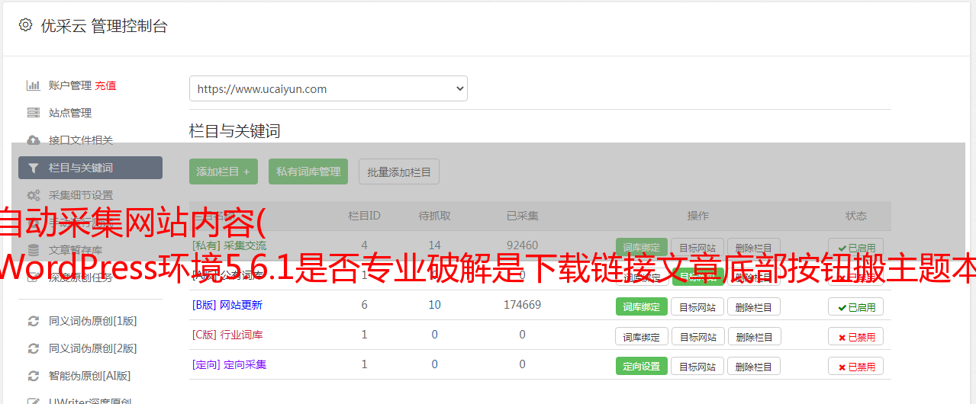Toggle the 已禁用 status of 行业词库 row
This screenshot has height=404, width=976.
855,336
